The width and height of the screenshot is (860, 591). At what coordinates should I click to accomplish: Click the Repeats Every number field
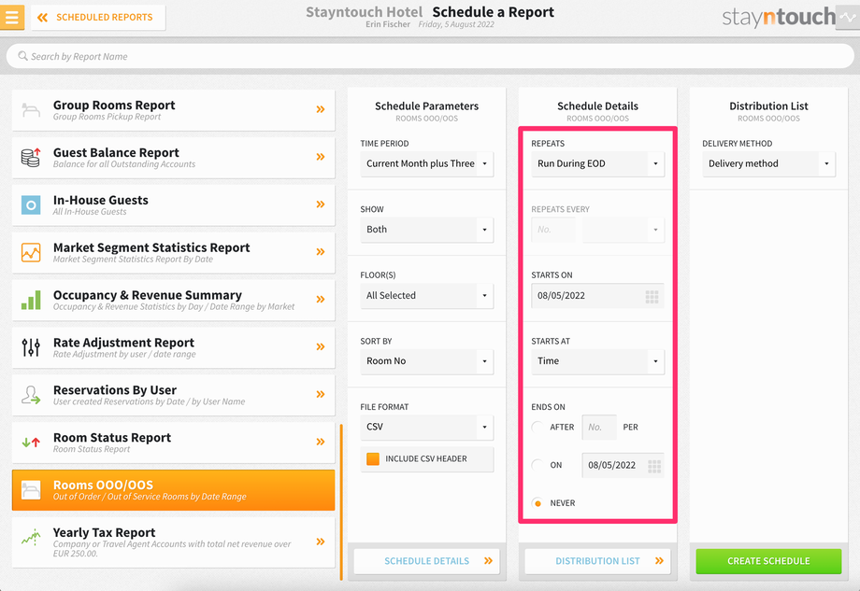click(x=553, y=230)
